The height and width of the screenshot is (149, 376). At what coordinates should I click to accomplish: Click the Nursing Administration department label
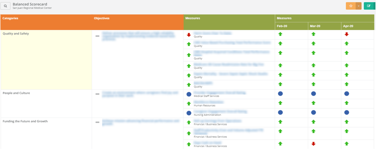click(x=207, y=115)
